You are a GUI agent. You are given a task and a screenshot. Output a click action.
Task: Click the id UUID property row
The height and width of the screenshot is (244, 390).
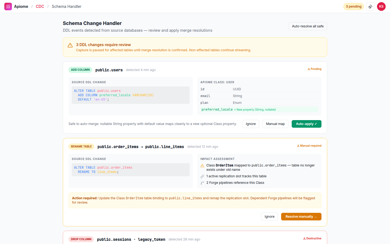coord(259,89)
